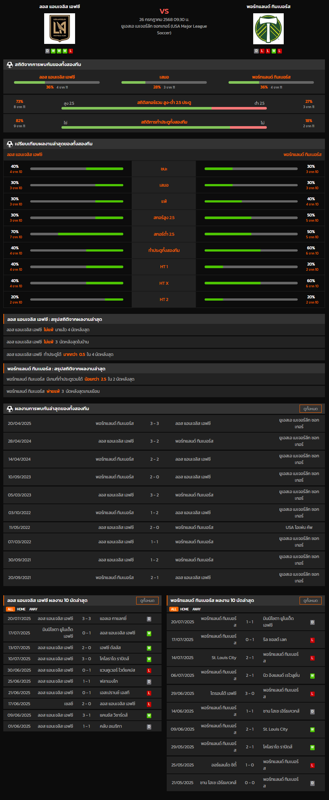
Task: Click W badge in นิว อิงแลนด์ เรโวลูชั่น row
Action: (x=312, y=676)
